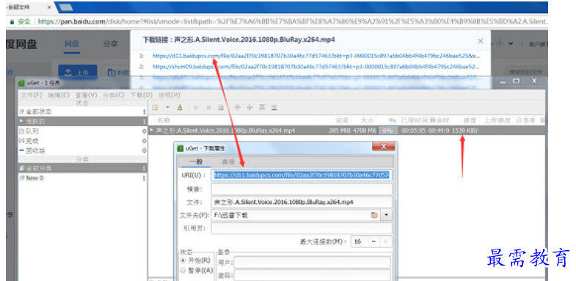Expand the 文件夹 dropdown arrow
The image size is (576, 281).
[x=386, y=215]
